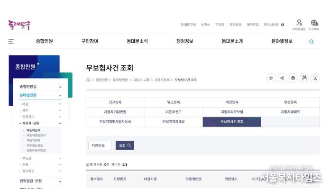Image resolution: width=330 pixels, height=189 pixels.
Task: Select the active 무보험사건 조회 tab
Action: pyautogui.click(x=232, y=122)
